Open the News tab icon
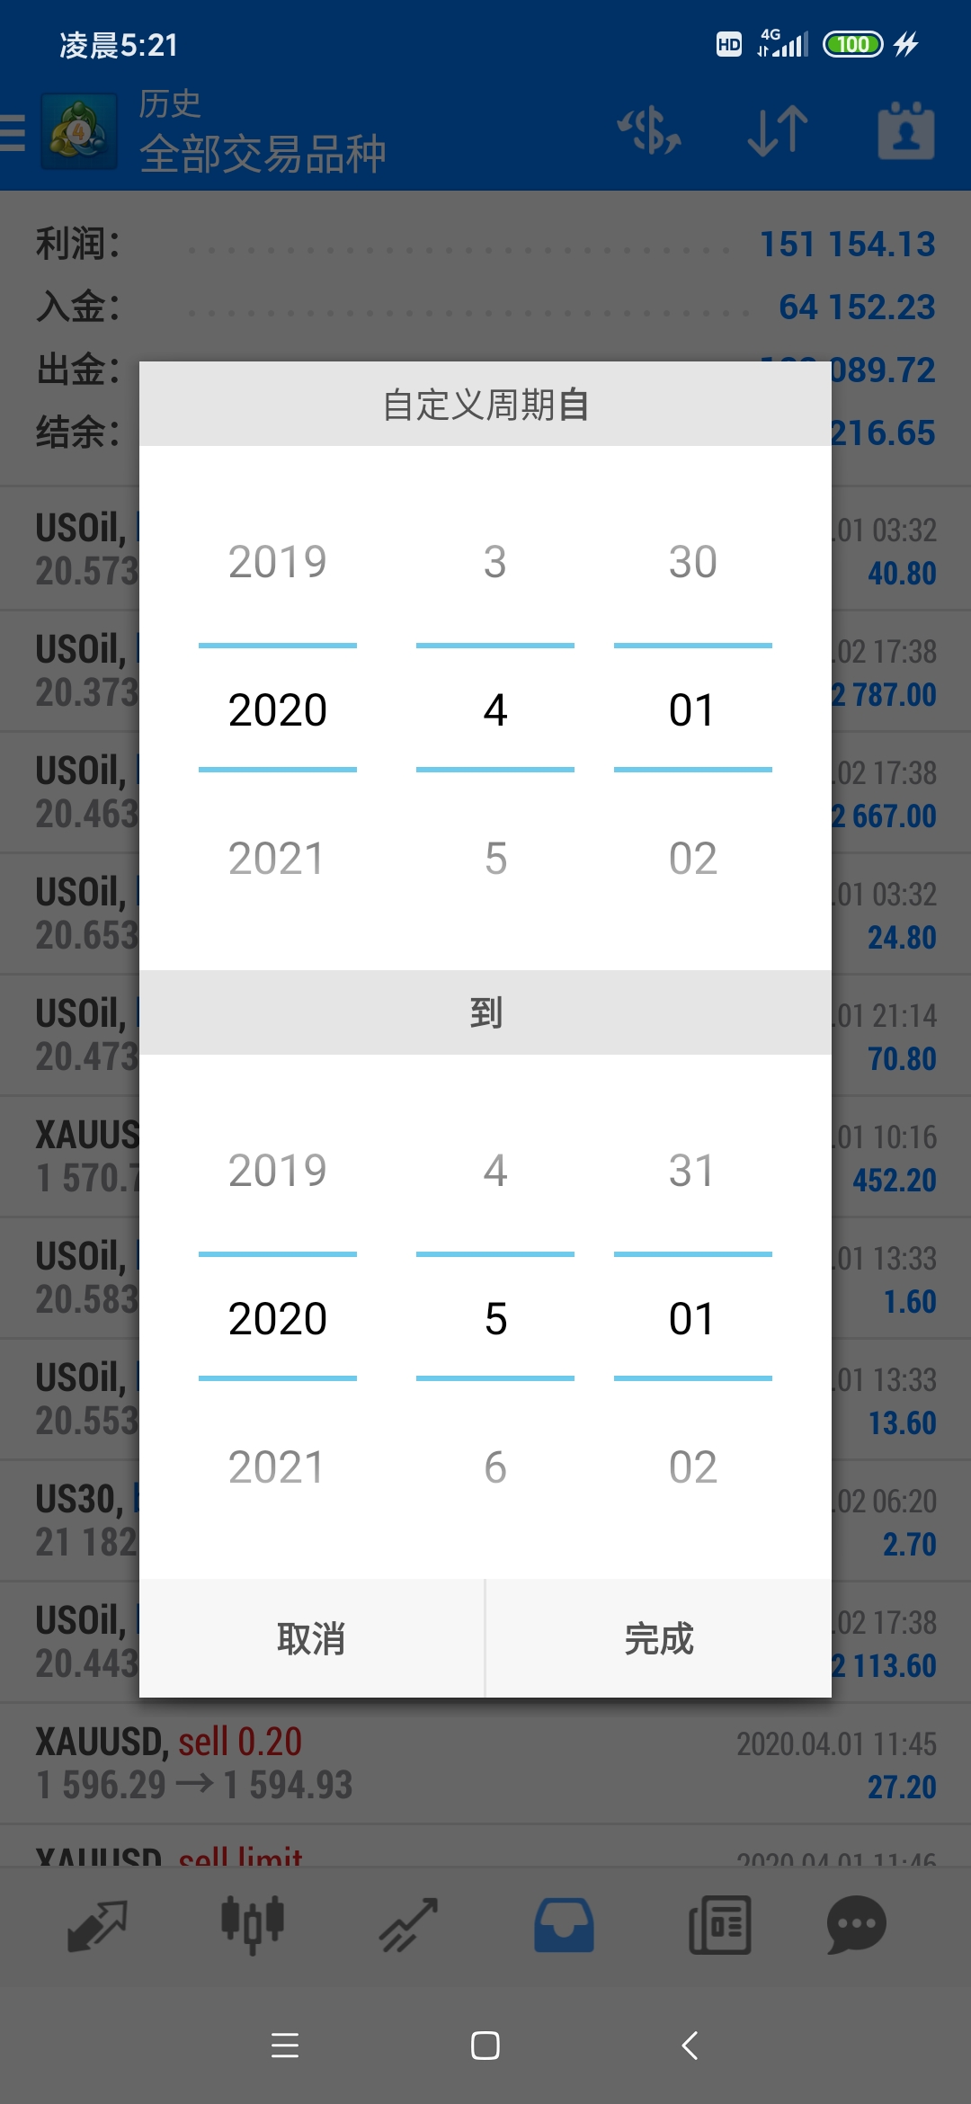Screen dimensions: 971x2104 719,1925
